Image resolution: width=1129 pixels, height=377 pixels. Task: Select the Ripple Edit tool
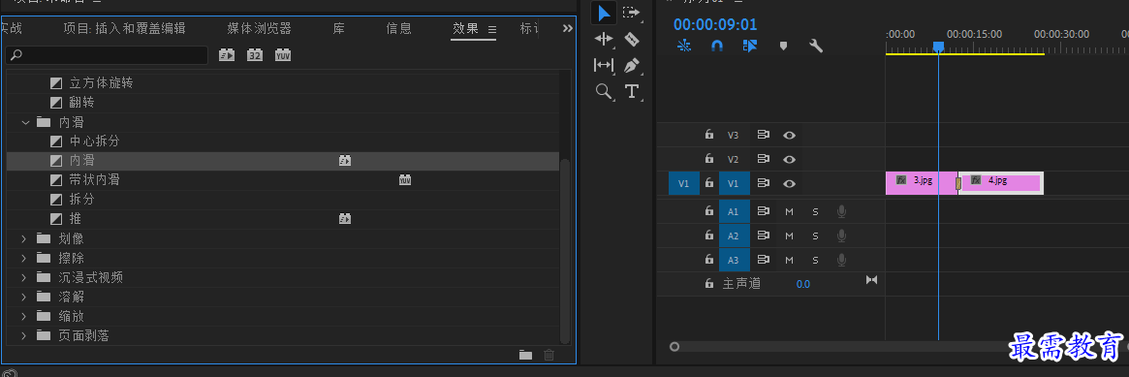click(604, 39)
